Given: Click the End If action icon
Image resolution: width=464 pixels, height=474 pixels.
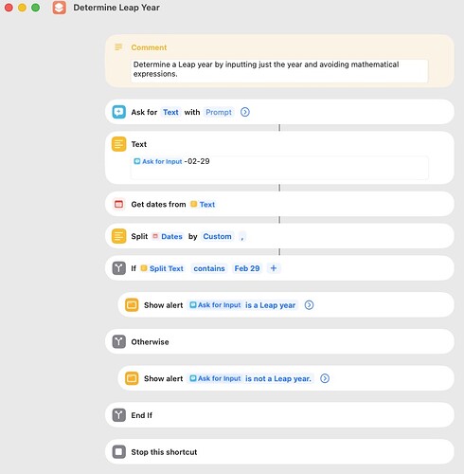Looking at the screenshot, I should [x=119, y=415].
